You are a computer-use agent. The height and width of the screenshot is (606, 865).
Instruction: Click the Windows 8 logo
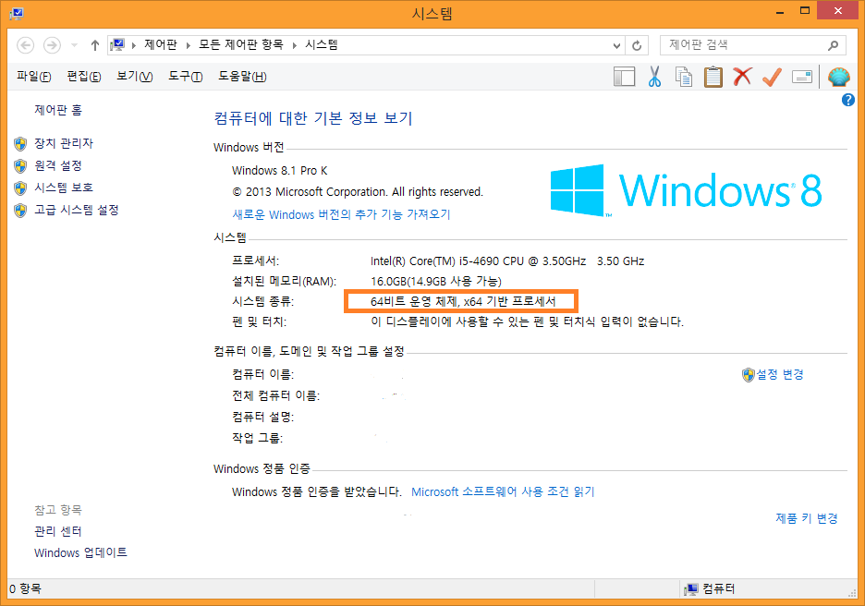click(x=686, y=190)
